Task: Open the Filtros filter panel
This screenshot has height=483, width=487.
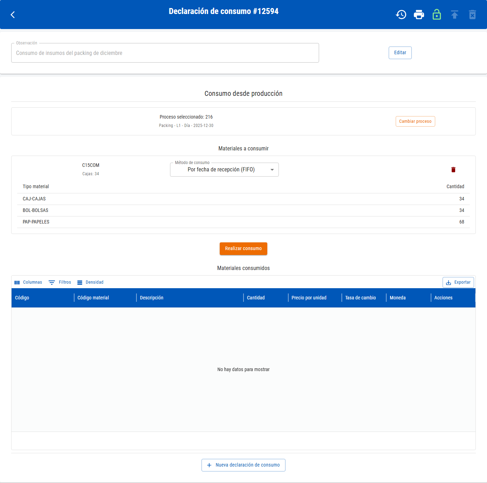Action: (x=60, y=282)
